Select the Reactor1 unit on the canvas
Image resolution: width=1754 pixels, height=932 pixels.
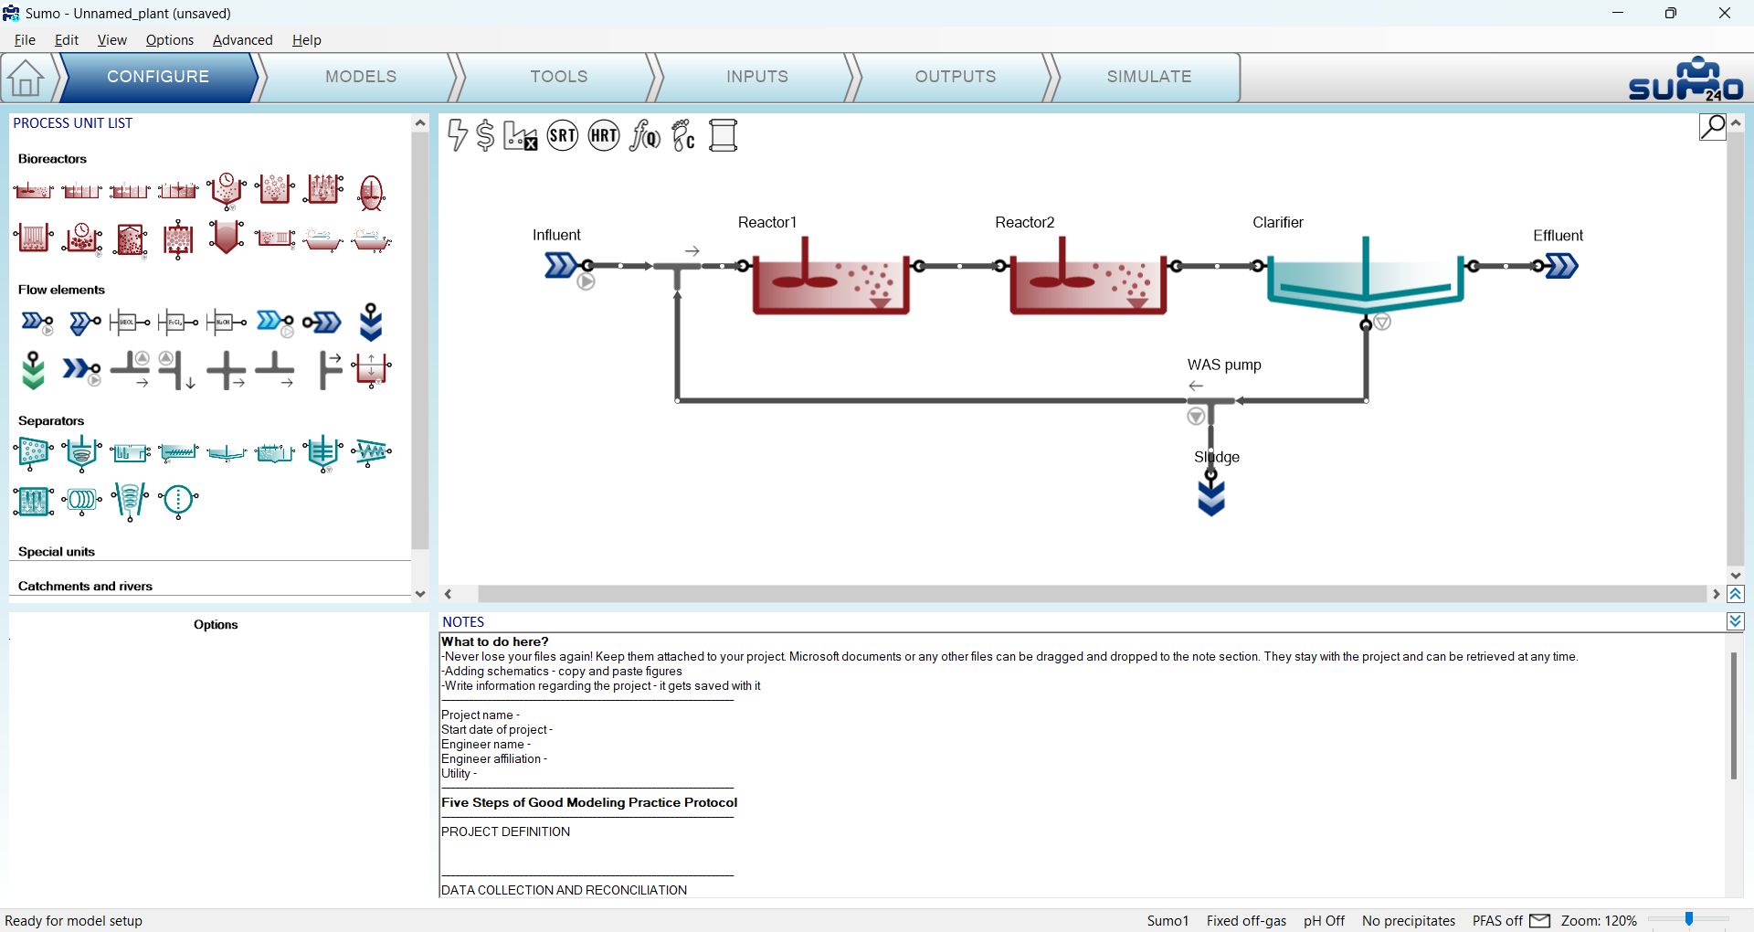(829, 277)
